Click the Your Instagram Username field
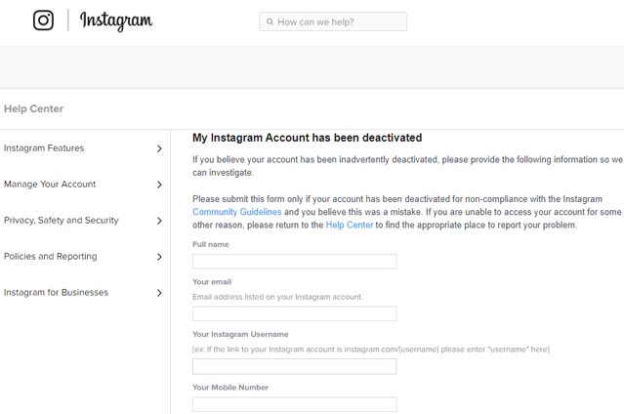Image resolution: width=624 pixels, height=414 pixels. point(295,366)
